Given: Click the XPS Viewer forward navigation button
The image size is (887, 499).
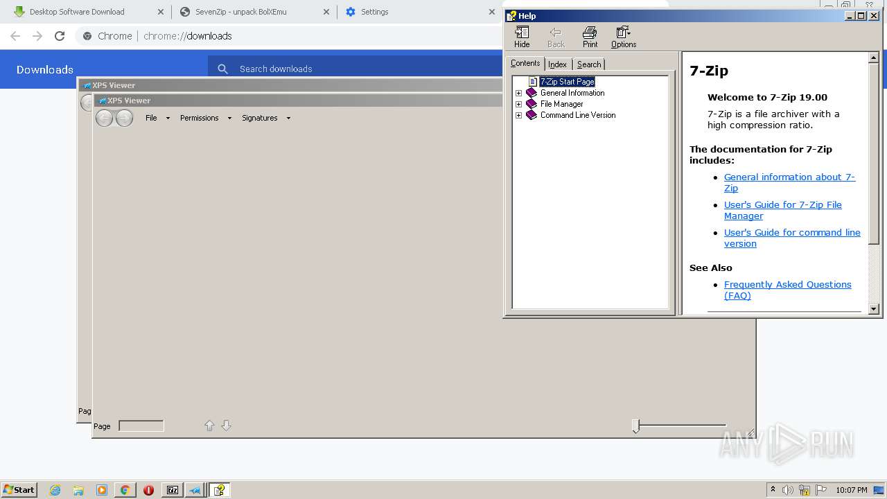Looking at the screenshot, I should [x=124, y=118].
